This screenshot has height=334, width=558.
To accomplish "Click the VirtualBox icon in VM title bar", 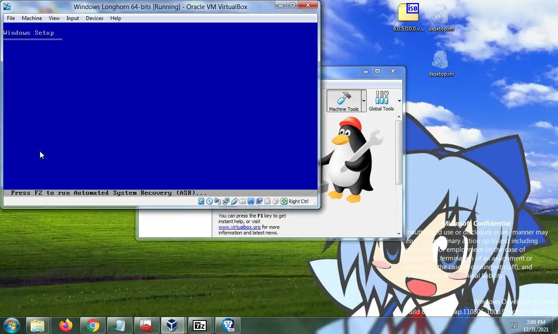I will [7, 7].
